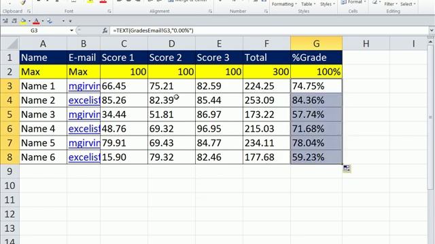The height and width of the screenshot is (244, 435).
Task: Click cell F2 showing 300
Action: 266,72
